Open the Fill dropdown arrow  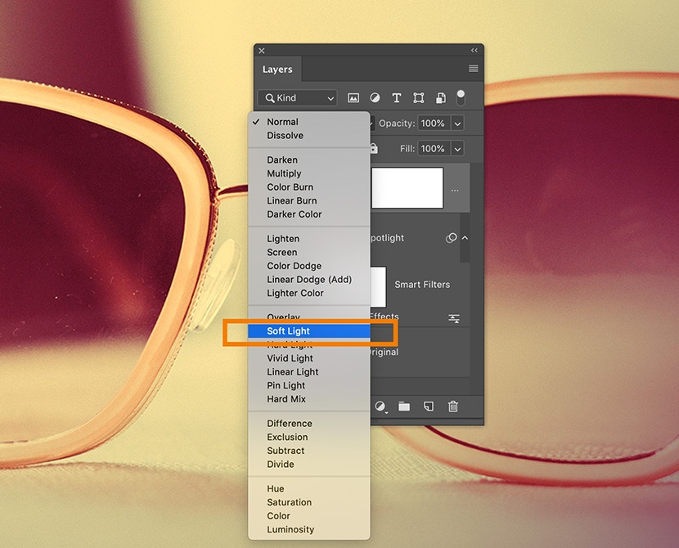tap(457, 149)
